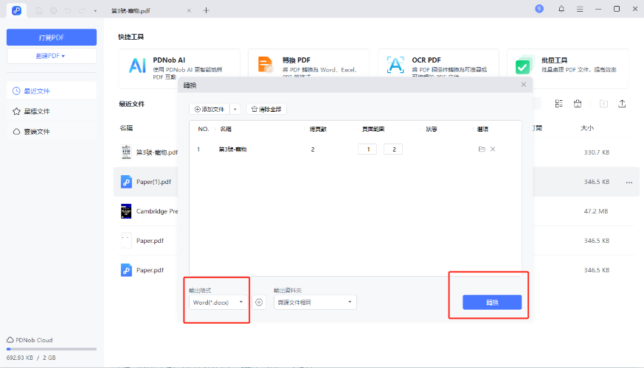Select 雲端文件 in the sidebar
The width and height of the screenshot is (644, 368).
click(37, 132)
